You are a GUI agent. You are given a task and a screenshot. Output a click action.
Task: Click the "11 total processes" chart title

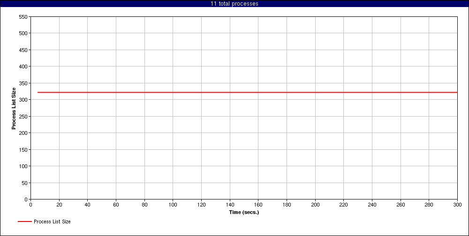pos(234,4)
